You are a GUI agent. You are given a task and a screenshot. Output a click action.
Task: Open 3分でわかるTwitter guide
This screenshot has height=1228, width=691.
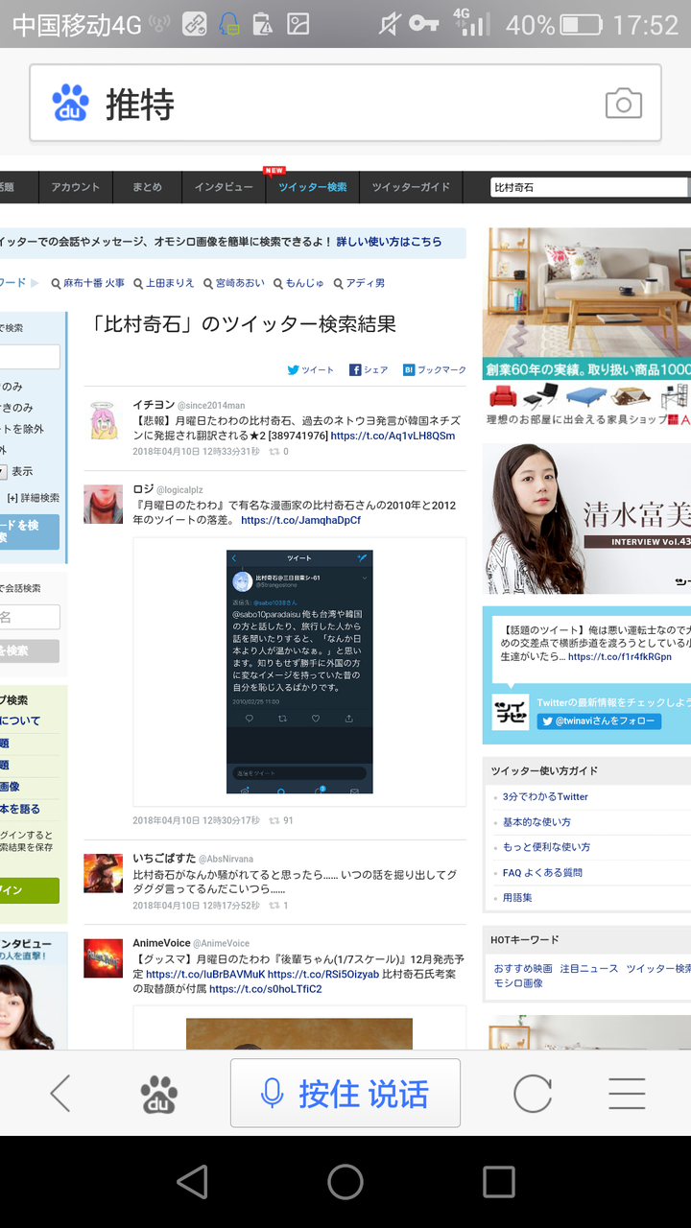pos(545,796)
